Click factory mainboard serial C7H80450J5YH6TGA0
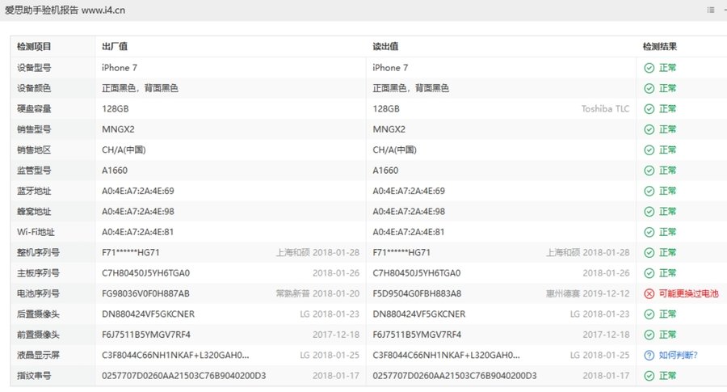Viewport: 727px width, 392px height. [x=145, y=273]
